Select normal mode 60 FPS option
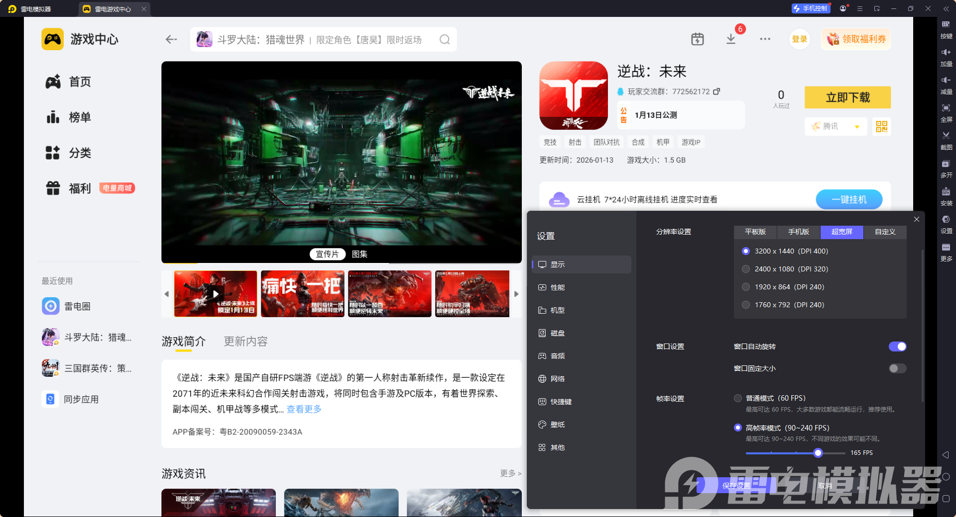956x517 pixels. pos(738,398)
